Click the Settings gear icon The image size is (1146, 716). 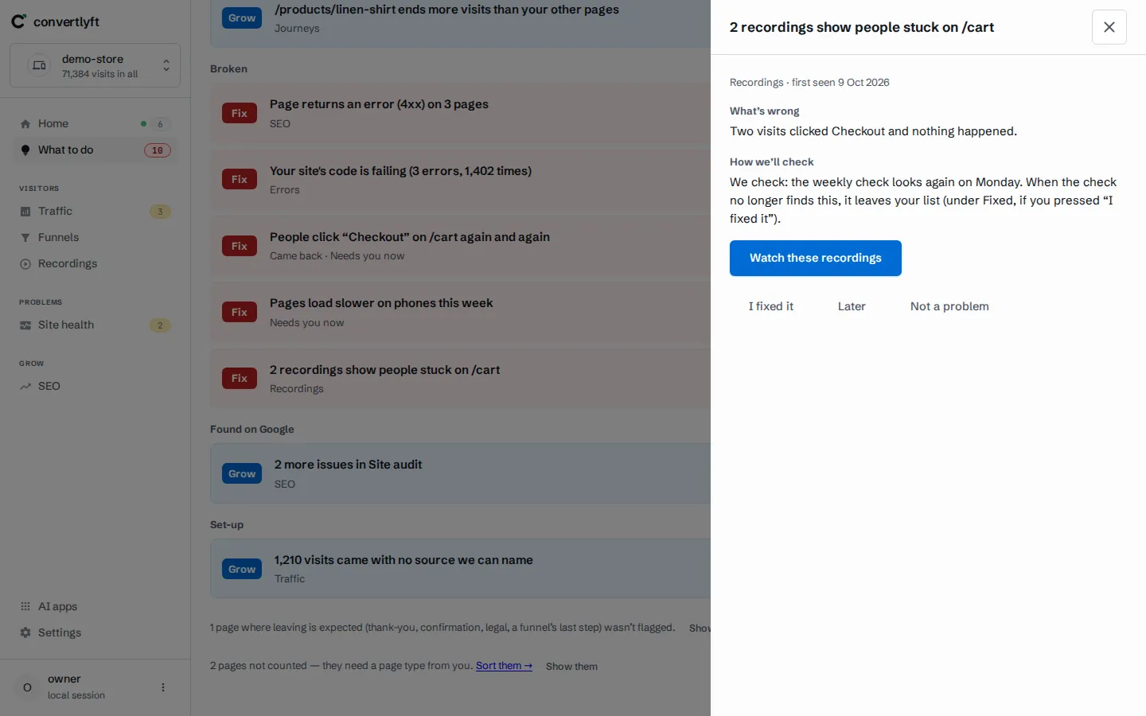click(25, 633)
